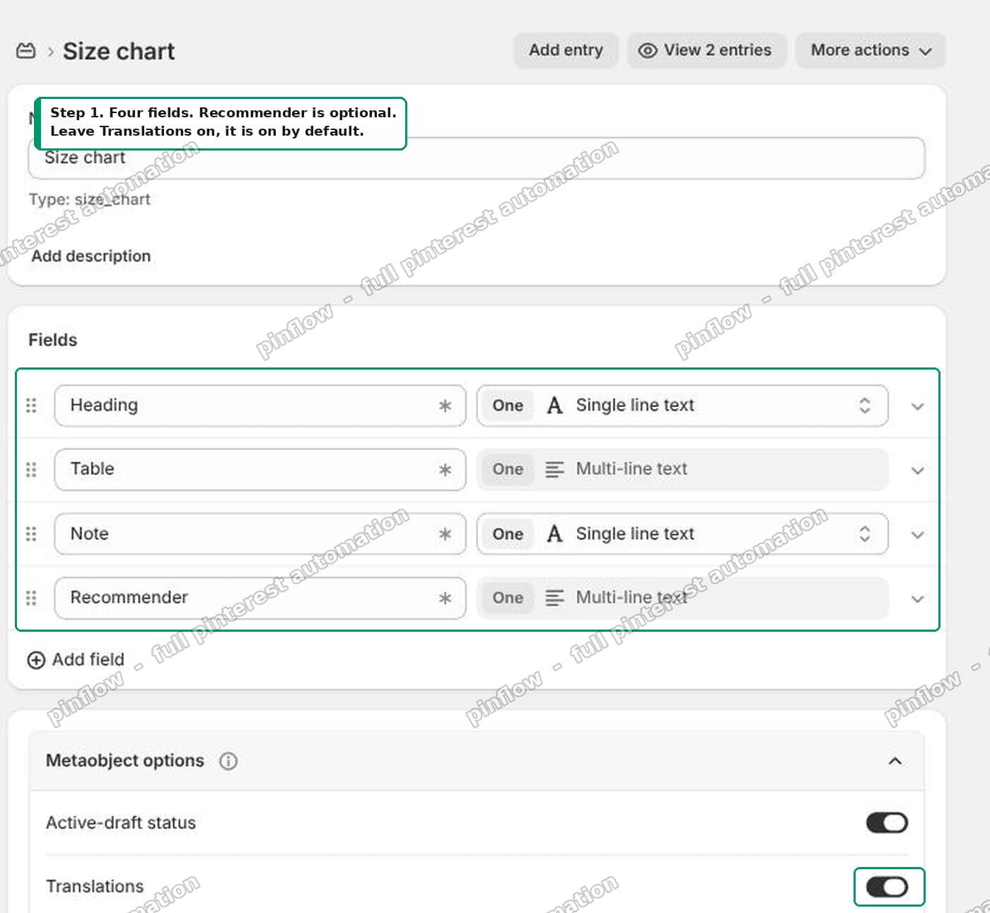Open Note's Single line text type dropdown

(682, 534)
